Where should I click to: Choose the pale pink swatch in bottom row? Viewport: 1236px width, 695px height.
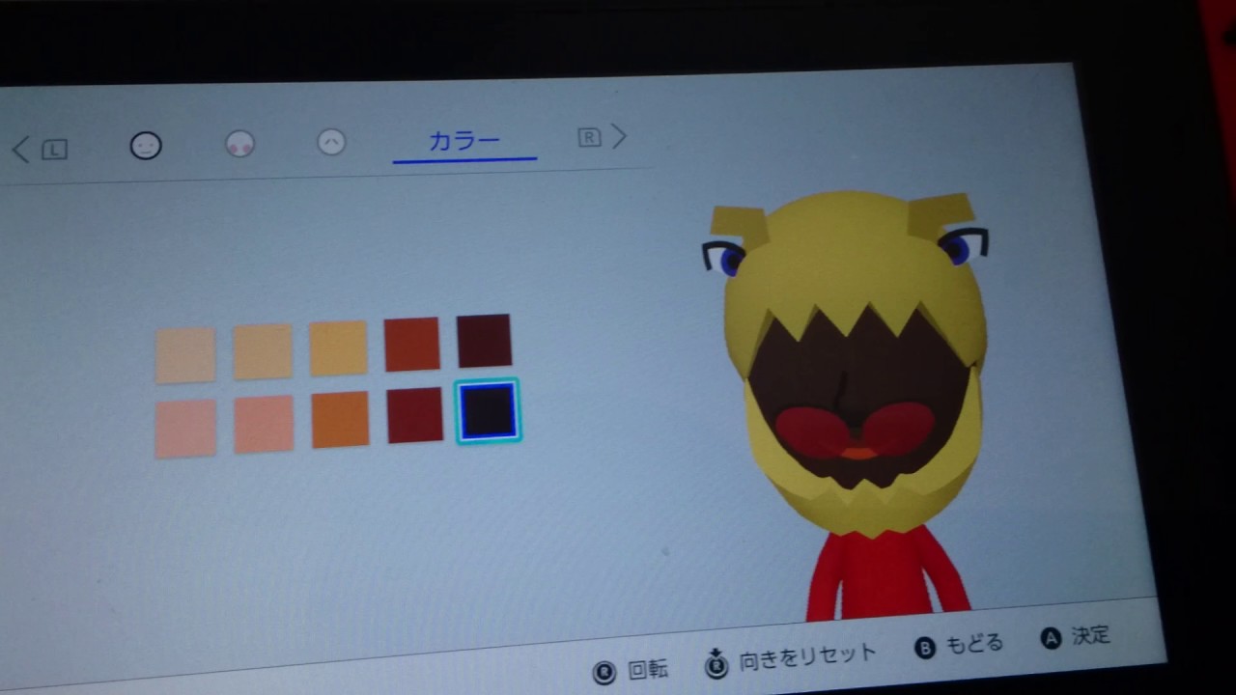point(185,428)
